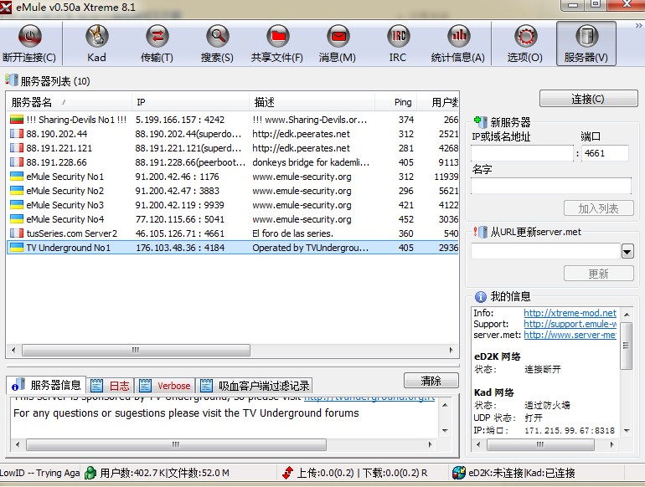645x487 pixels.
Task: Expand toolbar overflow chevron
Action: tap(638, 25)
